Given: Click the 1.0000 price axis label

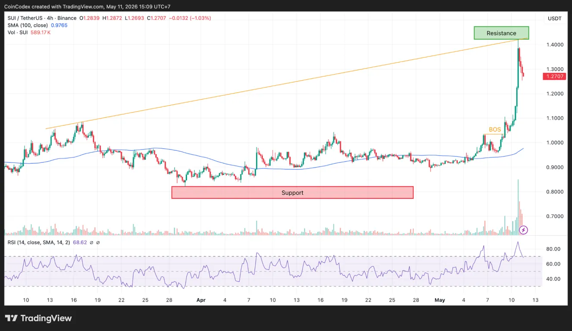Looking at the screenshot, I should tap(554, 143).
